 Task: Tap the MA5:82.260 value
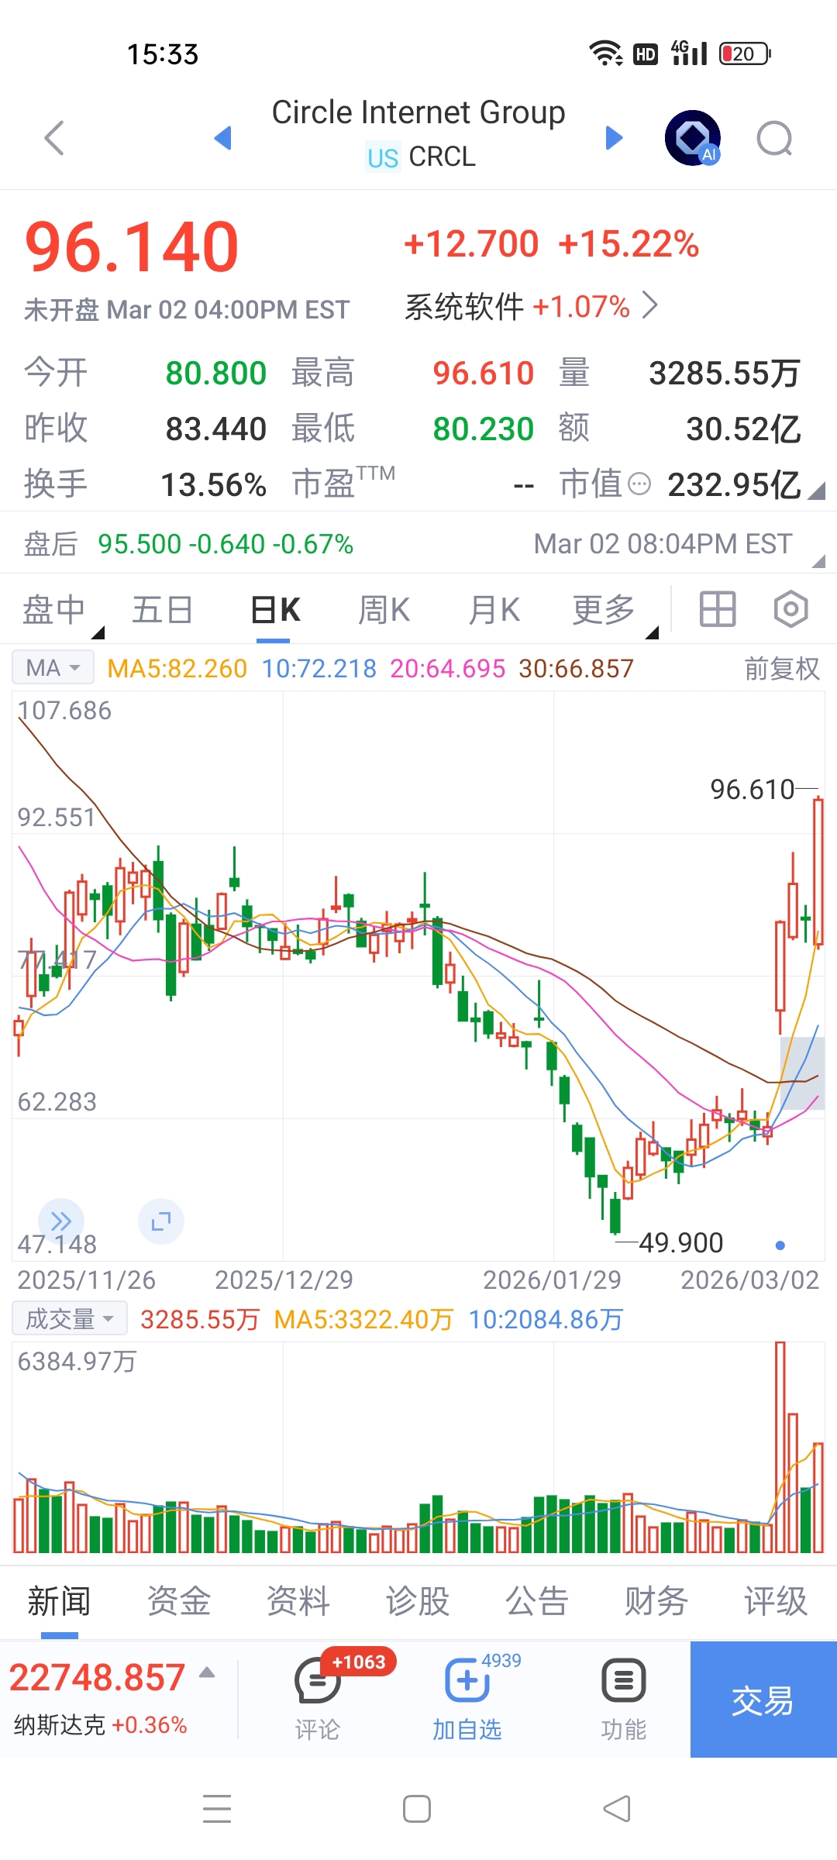pyautogui.click(x=177, y=668)
